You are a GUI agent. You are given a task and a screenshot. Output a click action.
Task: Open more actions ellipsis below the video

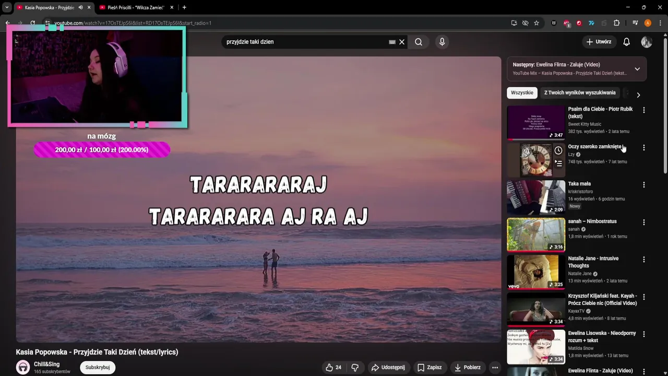click(495, 367)
